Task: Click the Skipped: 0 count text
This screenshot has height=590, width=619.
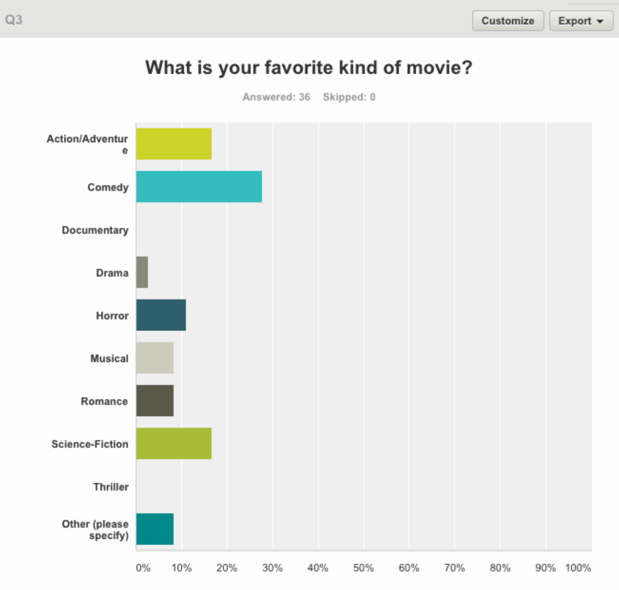Action: pos(349,97)
